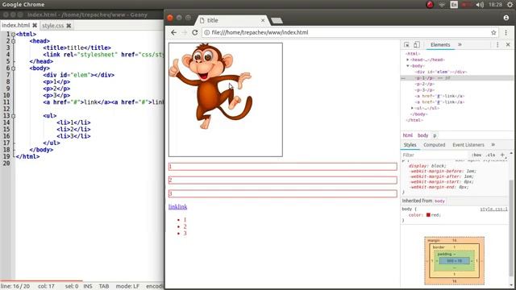Reload the page in Chrome

(195, 32)
